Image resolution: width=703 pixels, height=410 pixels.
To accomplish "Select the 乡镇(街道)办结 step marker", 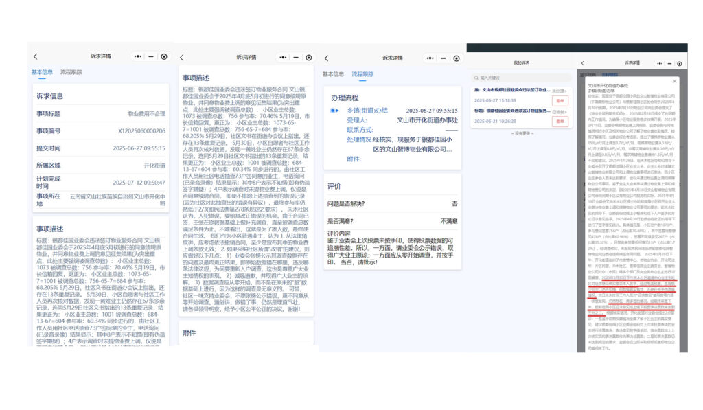I will point(334,110).
